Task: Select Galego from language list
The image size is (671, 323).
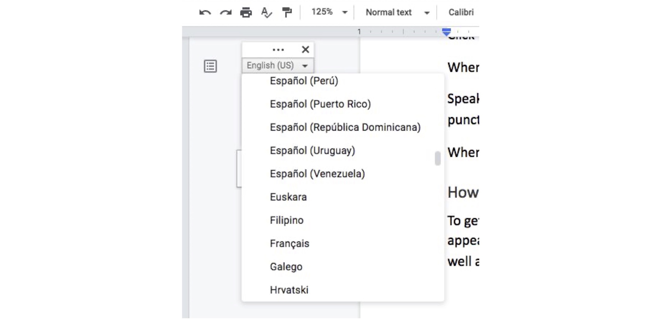Action: (x=286, y=266)
